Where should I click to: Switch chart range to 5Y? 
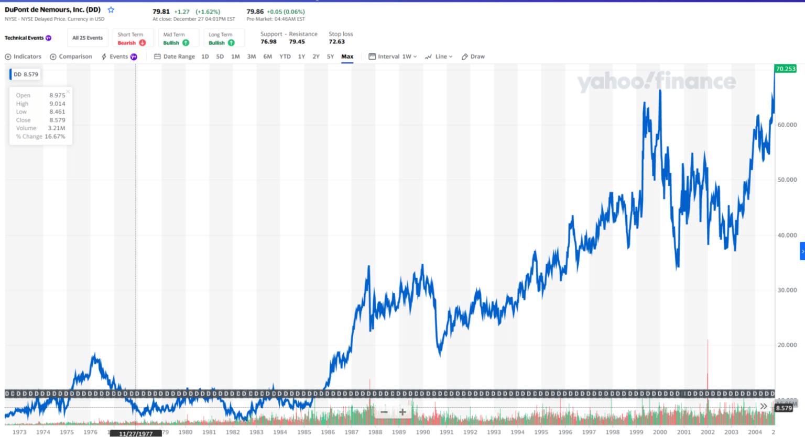tap(330, 57)
